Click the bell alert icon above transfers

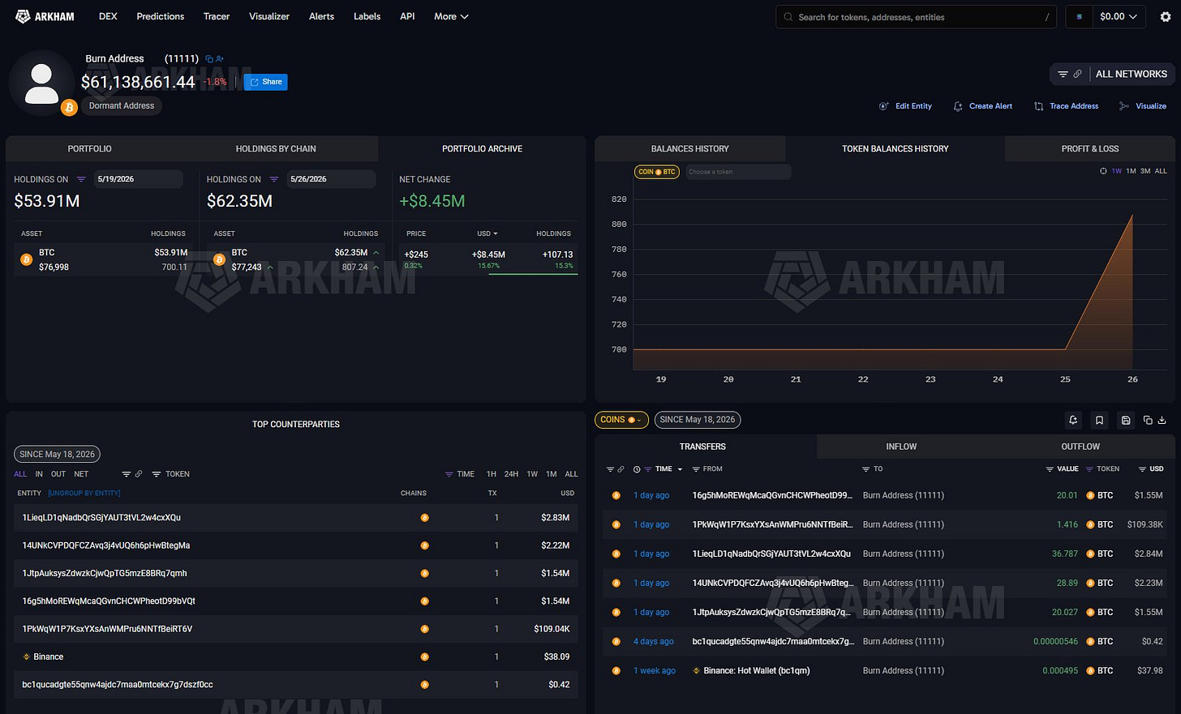pyautogui.click(x=1073, y=420)
